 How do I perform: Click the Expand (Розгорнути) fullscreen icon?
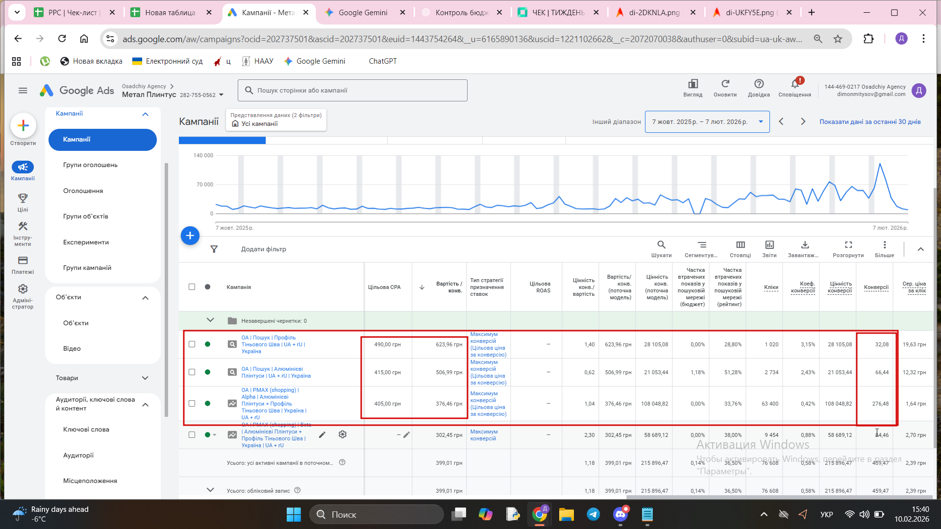click(x=848, y=245)
